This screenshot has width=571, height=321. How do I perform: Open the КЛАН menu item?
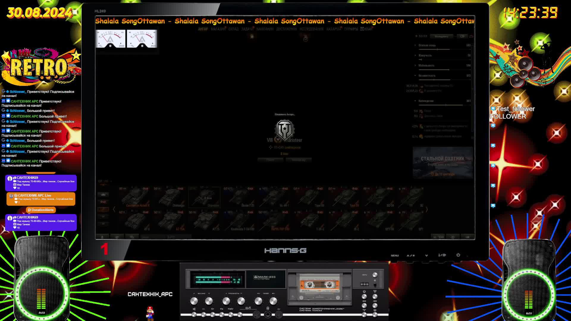[366, 29]
